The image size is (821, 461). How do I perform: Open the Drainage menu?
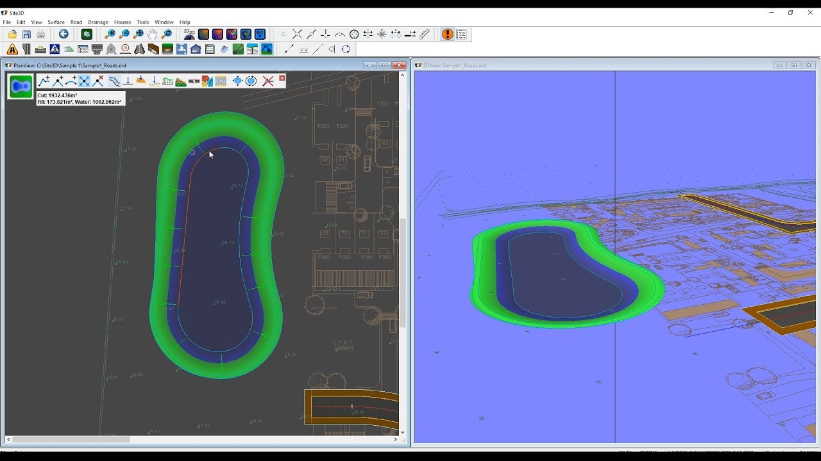pyautogui.click(x=98, y=22)
